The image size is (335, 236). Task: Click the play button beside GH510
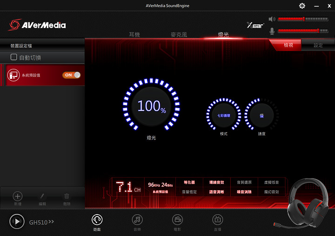[17, 222]
